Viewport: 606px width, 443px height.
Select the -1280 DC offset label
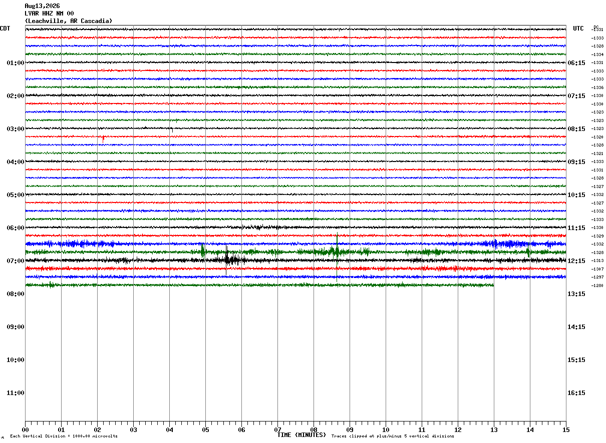pos(597,285)
